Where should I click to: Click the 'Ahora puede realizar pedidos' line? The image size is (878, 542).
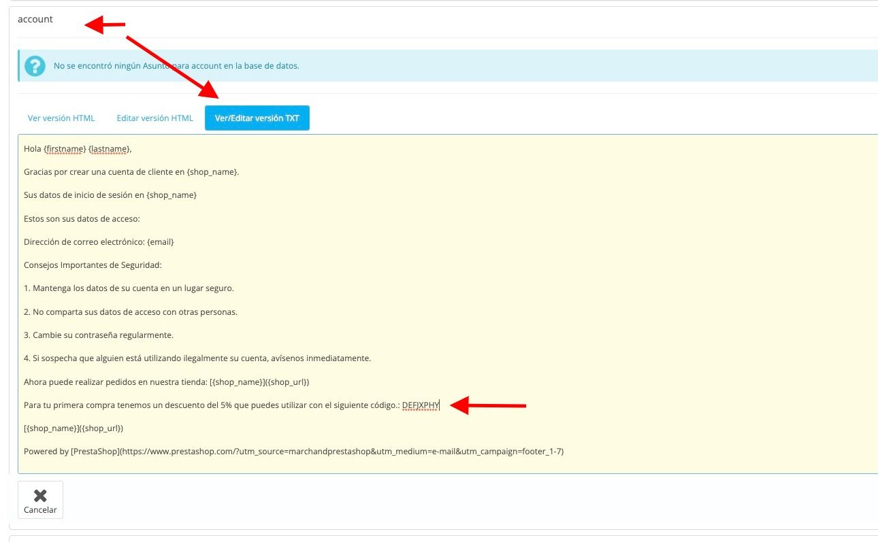click(x=167, y=382)
